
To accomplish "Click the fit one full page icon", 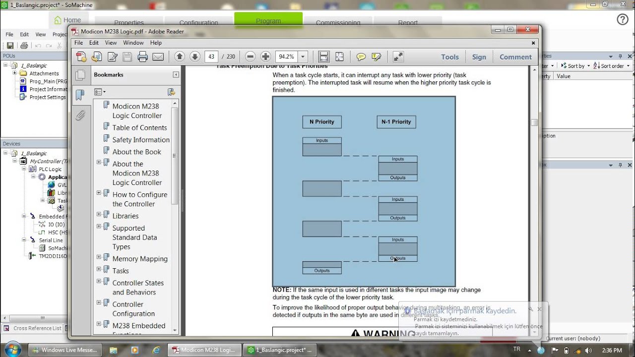I will (339, 57).
